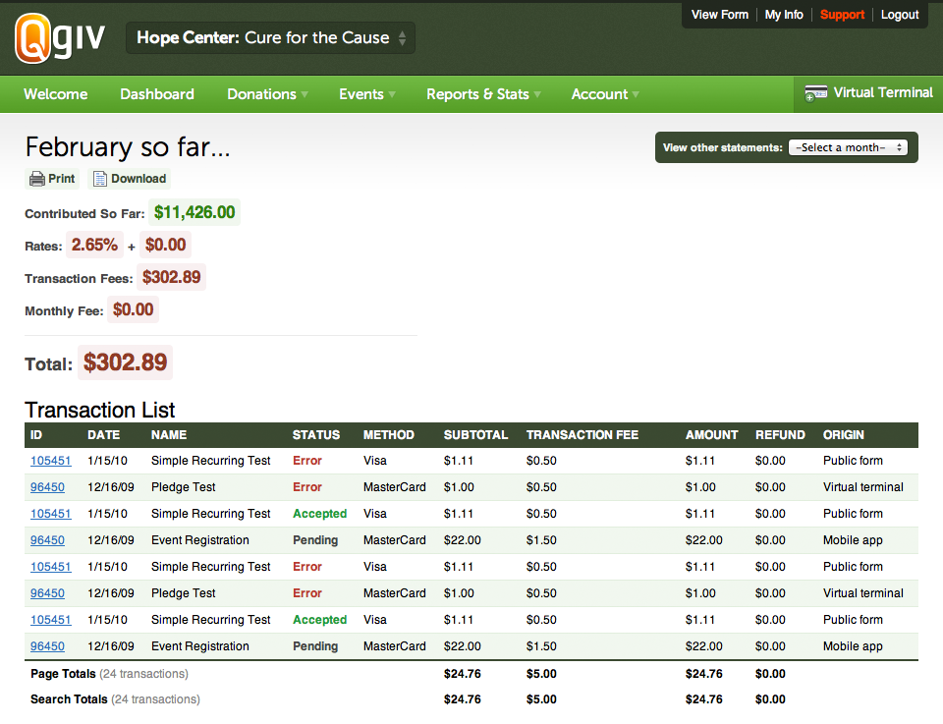Click the Download button label

tap(139, 179)
